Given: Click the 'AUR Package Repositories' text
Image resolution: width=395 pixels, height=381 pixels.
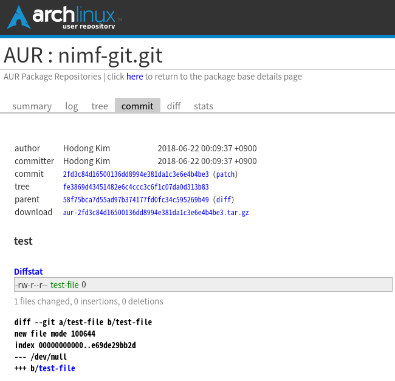Looking at the screenshot, I should point(52,77).
